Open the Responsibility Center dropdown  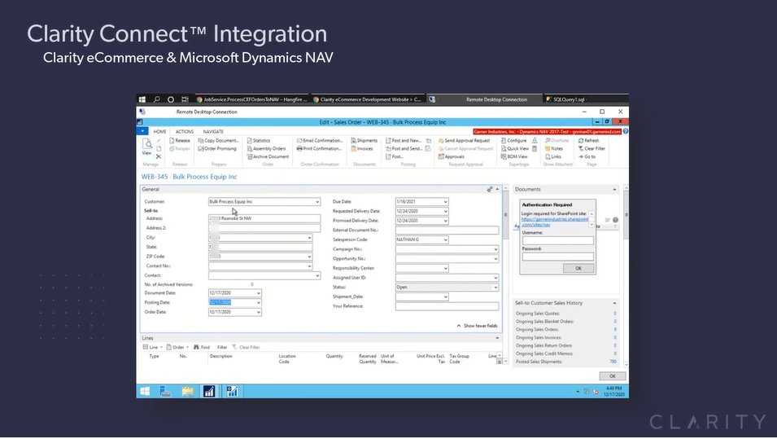coord(446,268)
